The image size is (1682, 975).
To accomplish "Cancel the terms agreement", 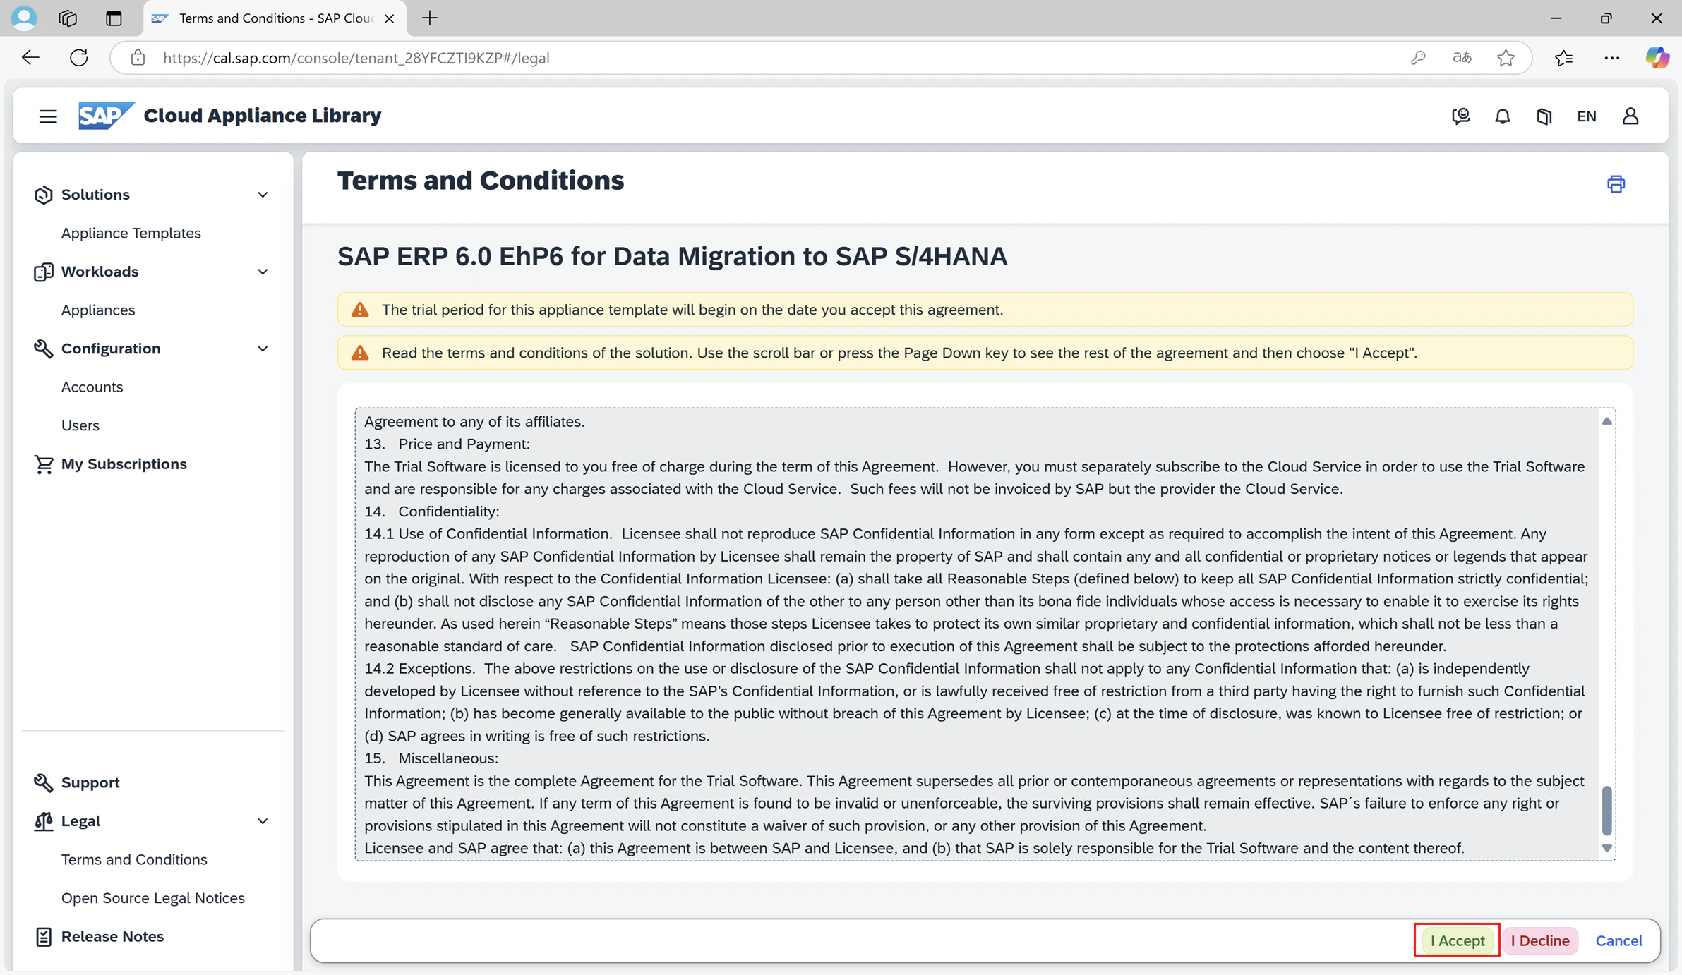I will tap(1619, 940).
